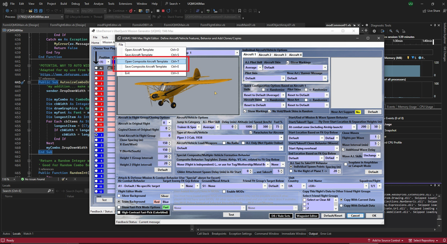This screenshot has width=447, height=244.
Task: Open the Air Combat Behavior dropdown
Action: coord(182,186)
